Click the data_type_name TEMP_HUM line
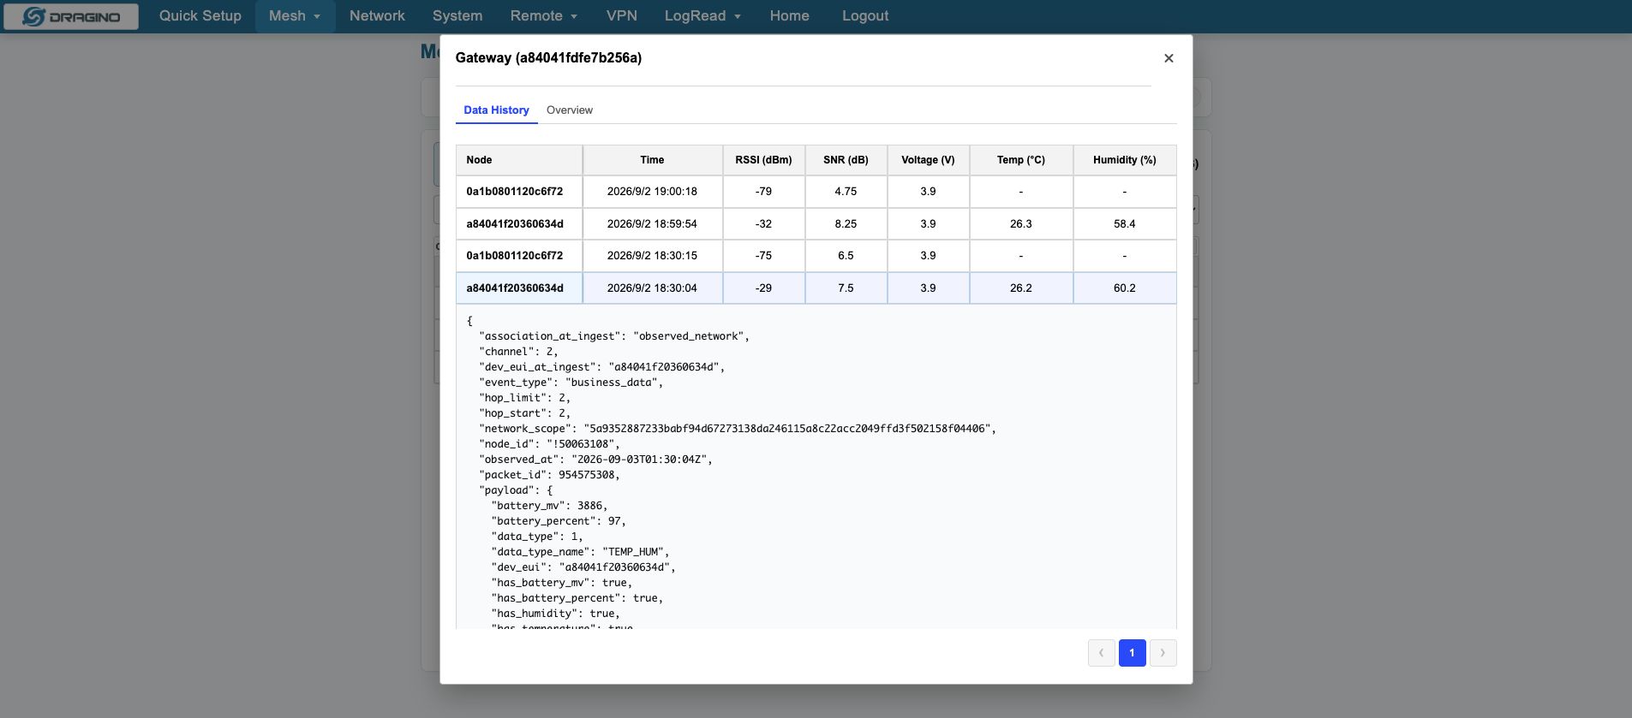 [580, 552]
